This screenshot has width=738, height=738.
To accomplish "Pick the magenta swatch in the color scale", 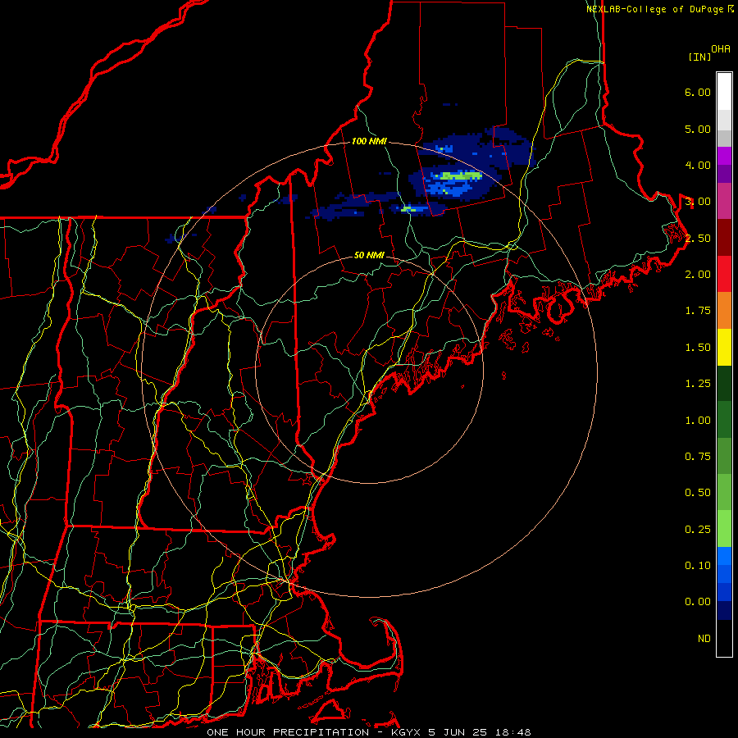I will point(724,156).
